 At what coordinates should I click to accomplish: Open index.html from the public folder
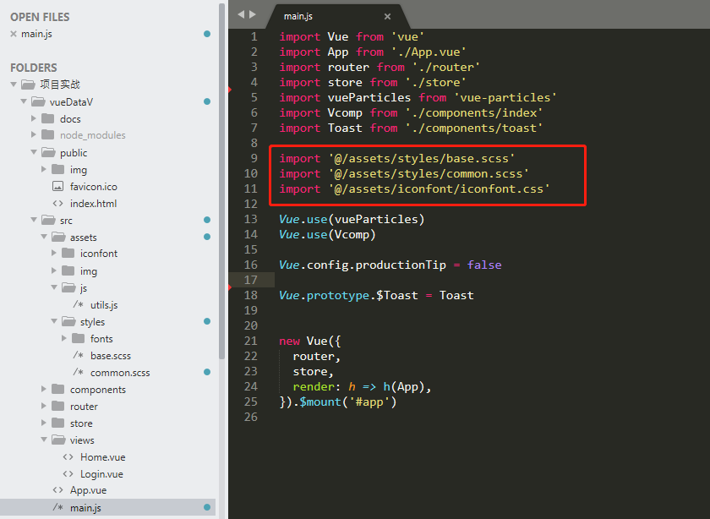pos(93,204)
